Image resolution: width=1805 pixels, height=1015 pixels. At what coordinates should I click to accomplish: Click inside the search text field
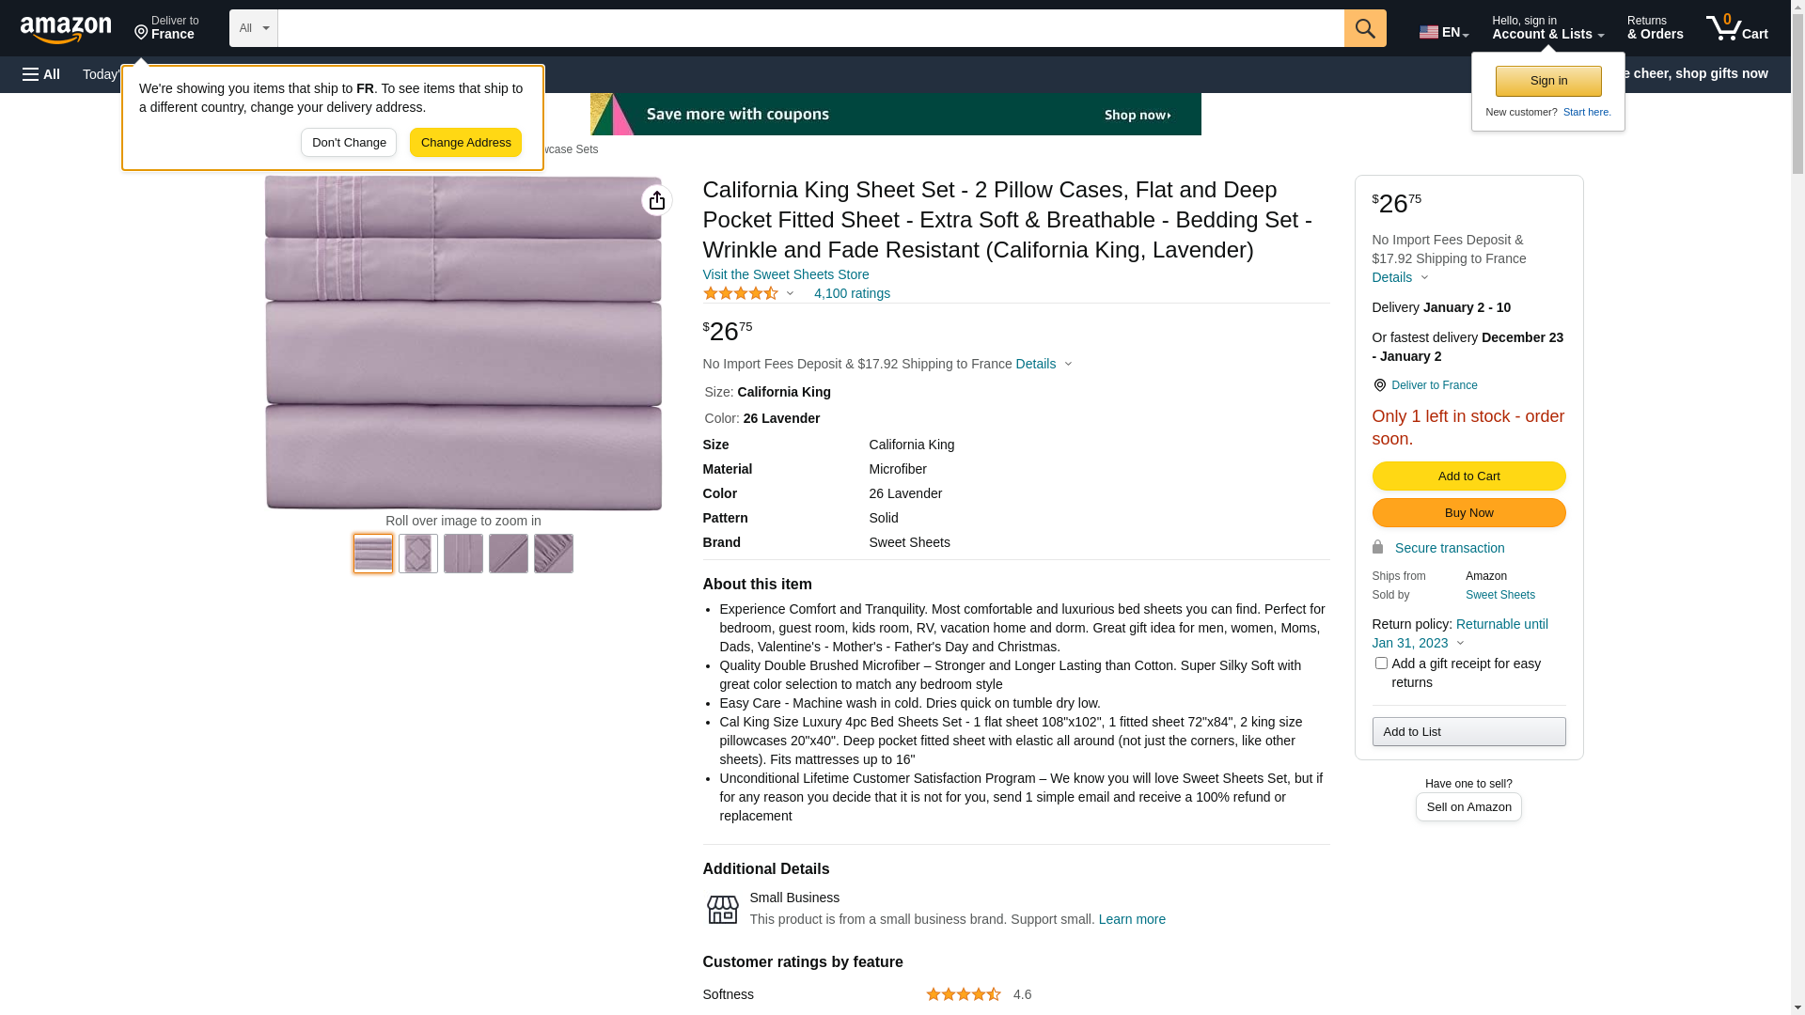coord(810,28)
